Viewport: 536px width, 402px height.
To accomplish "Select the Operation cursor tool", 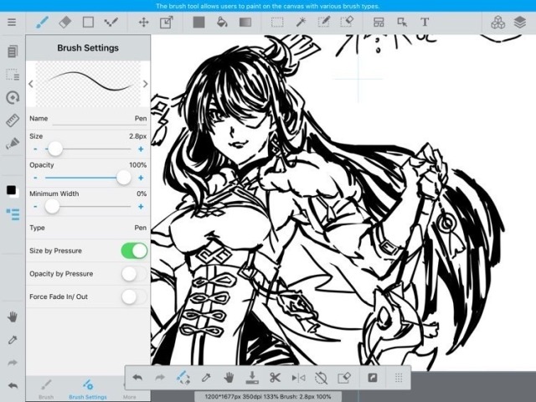I will pos(402,23).
